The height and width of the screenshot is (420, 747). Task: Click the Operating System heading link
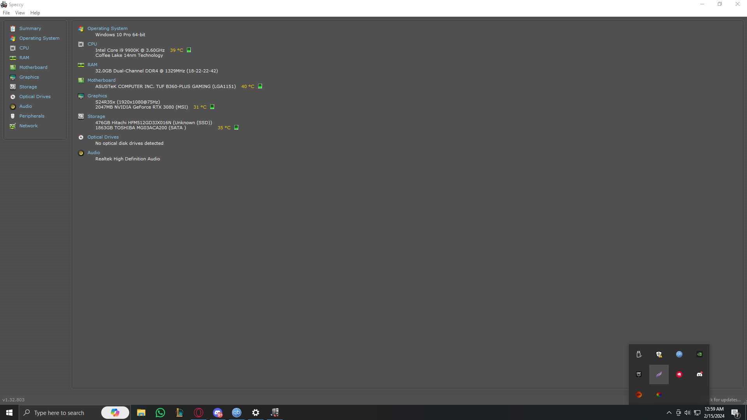(107, 28)
